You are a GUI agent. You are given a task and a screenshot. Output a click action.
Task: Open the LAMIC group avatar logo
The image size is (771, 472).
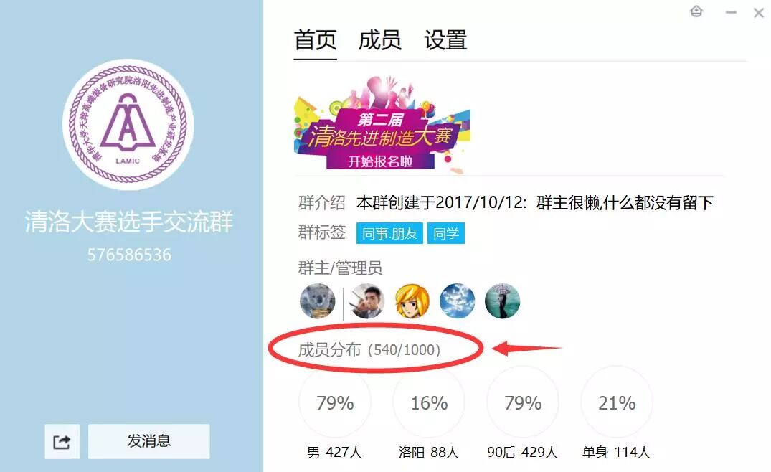tap(128, 124)
